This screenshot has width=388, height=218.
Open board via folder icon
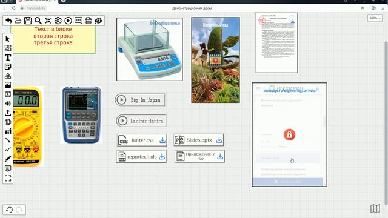18,21
